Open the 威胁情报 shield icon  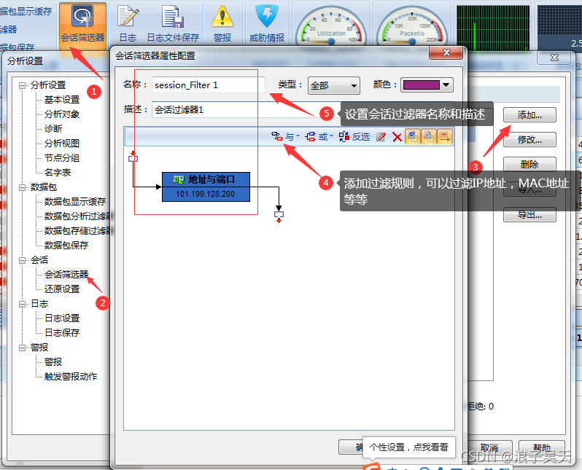[x=266, y=24]
